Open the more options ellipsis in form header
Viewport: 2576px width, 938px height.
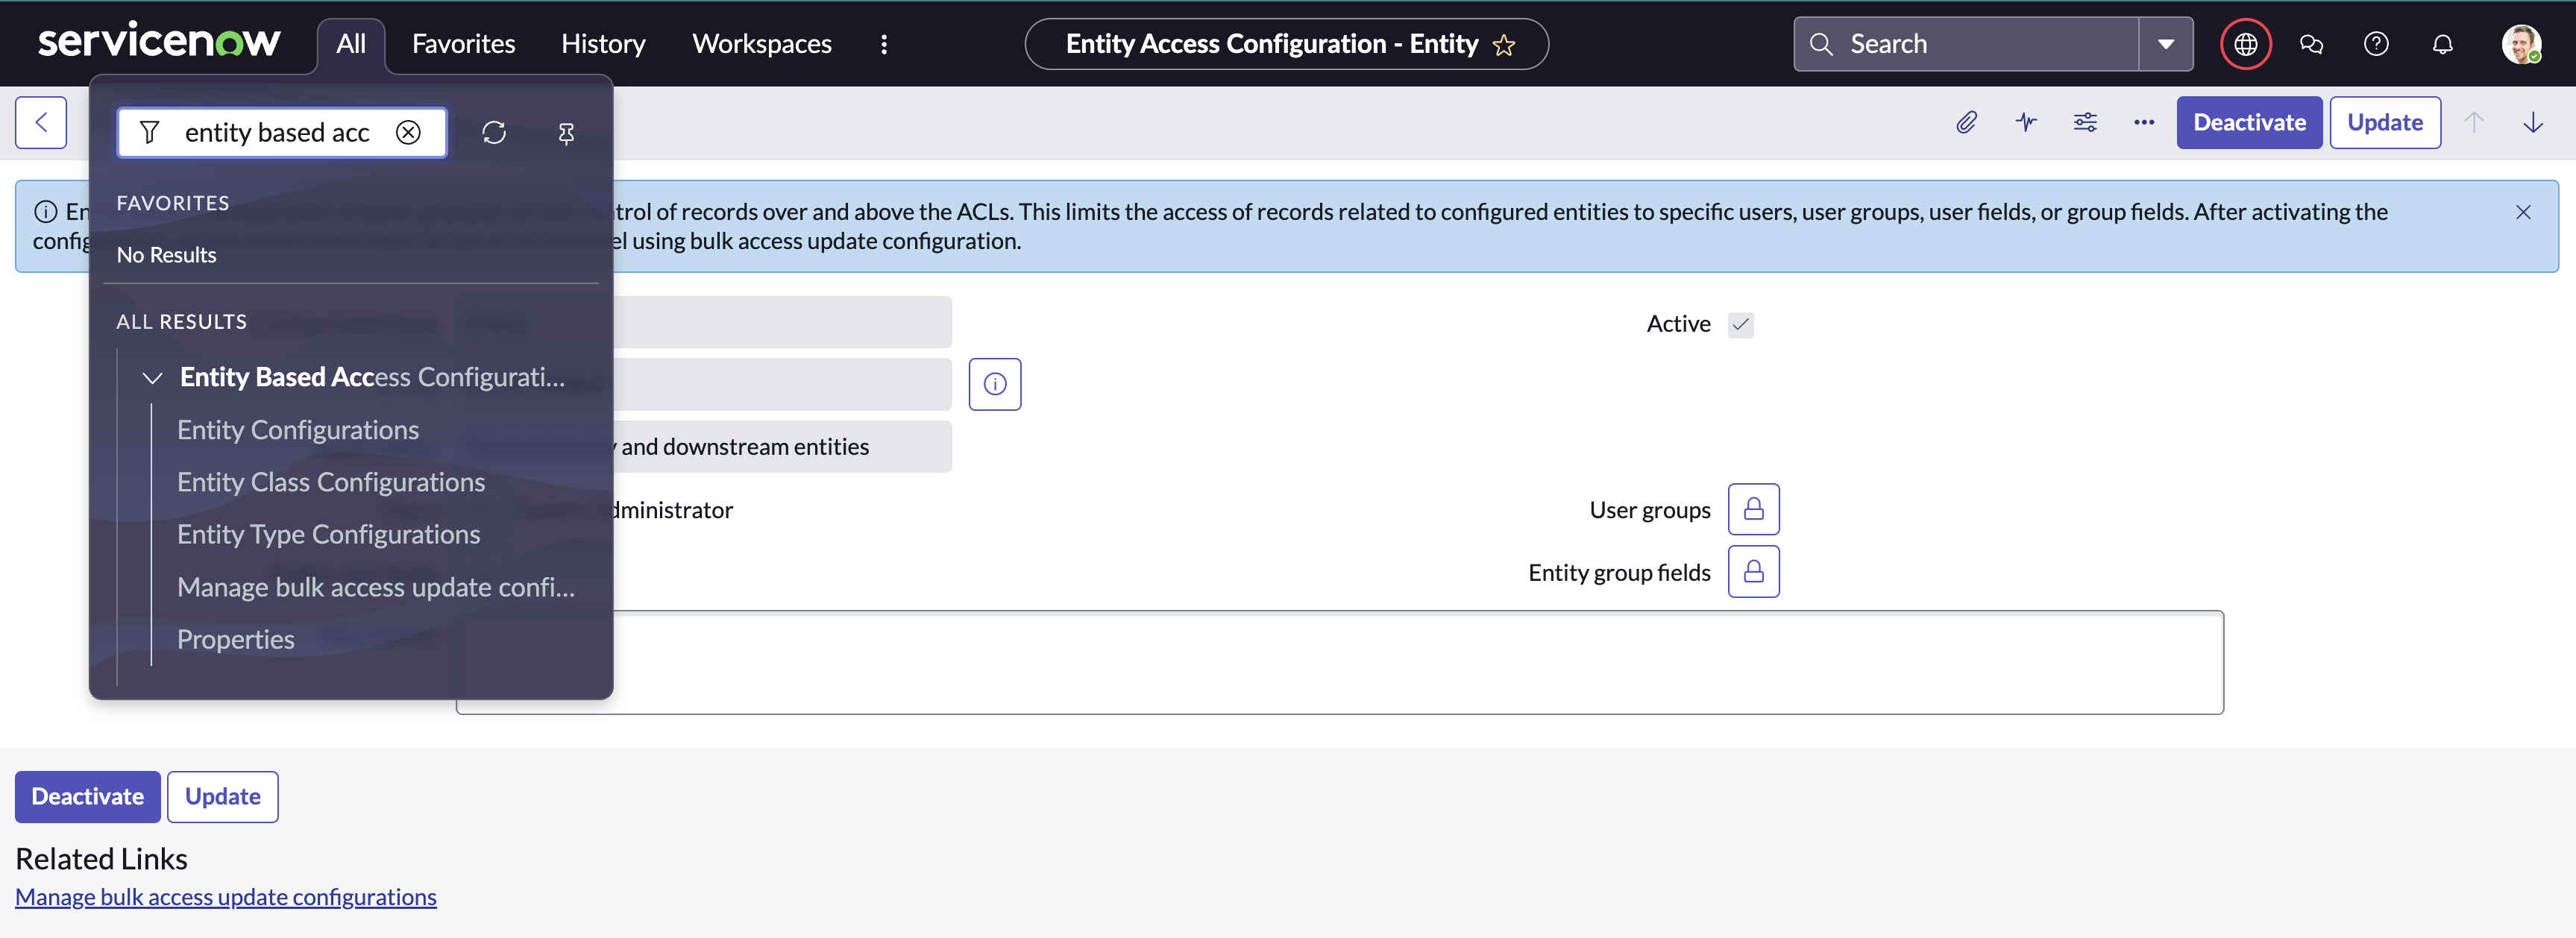point(2144,122)
